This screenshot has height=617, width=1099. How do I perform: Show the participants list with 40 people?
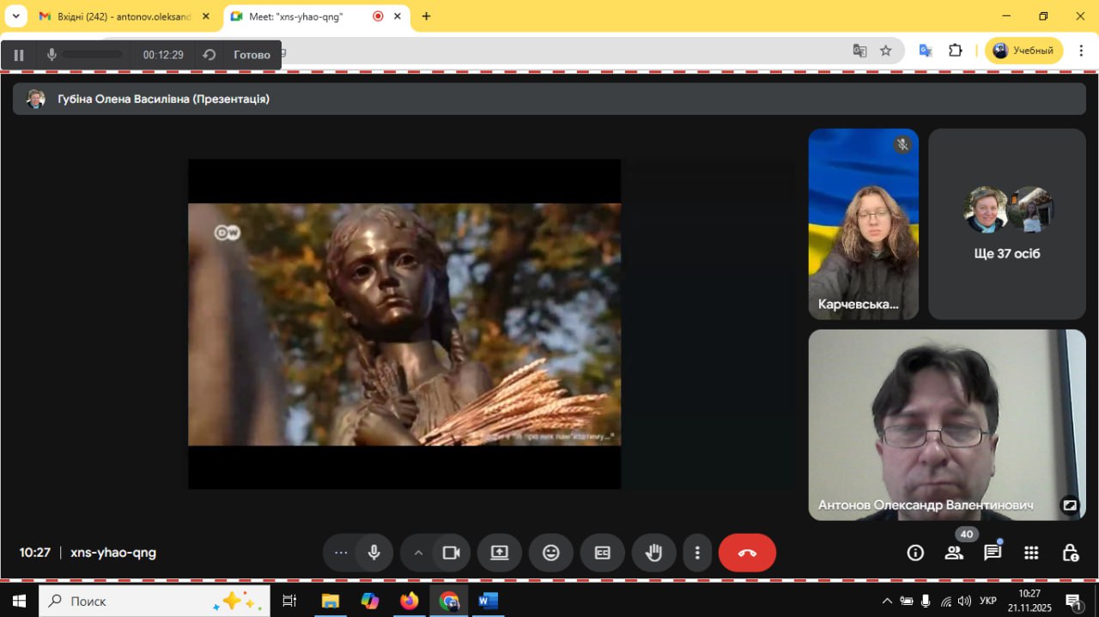954,553
